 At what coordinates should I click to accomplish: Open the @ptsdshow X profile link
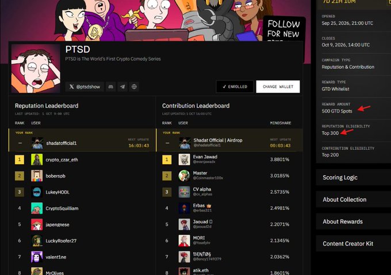85,87
